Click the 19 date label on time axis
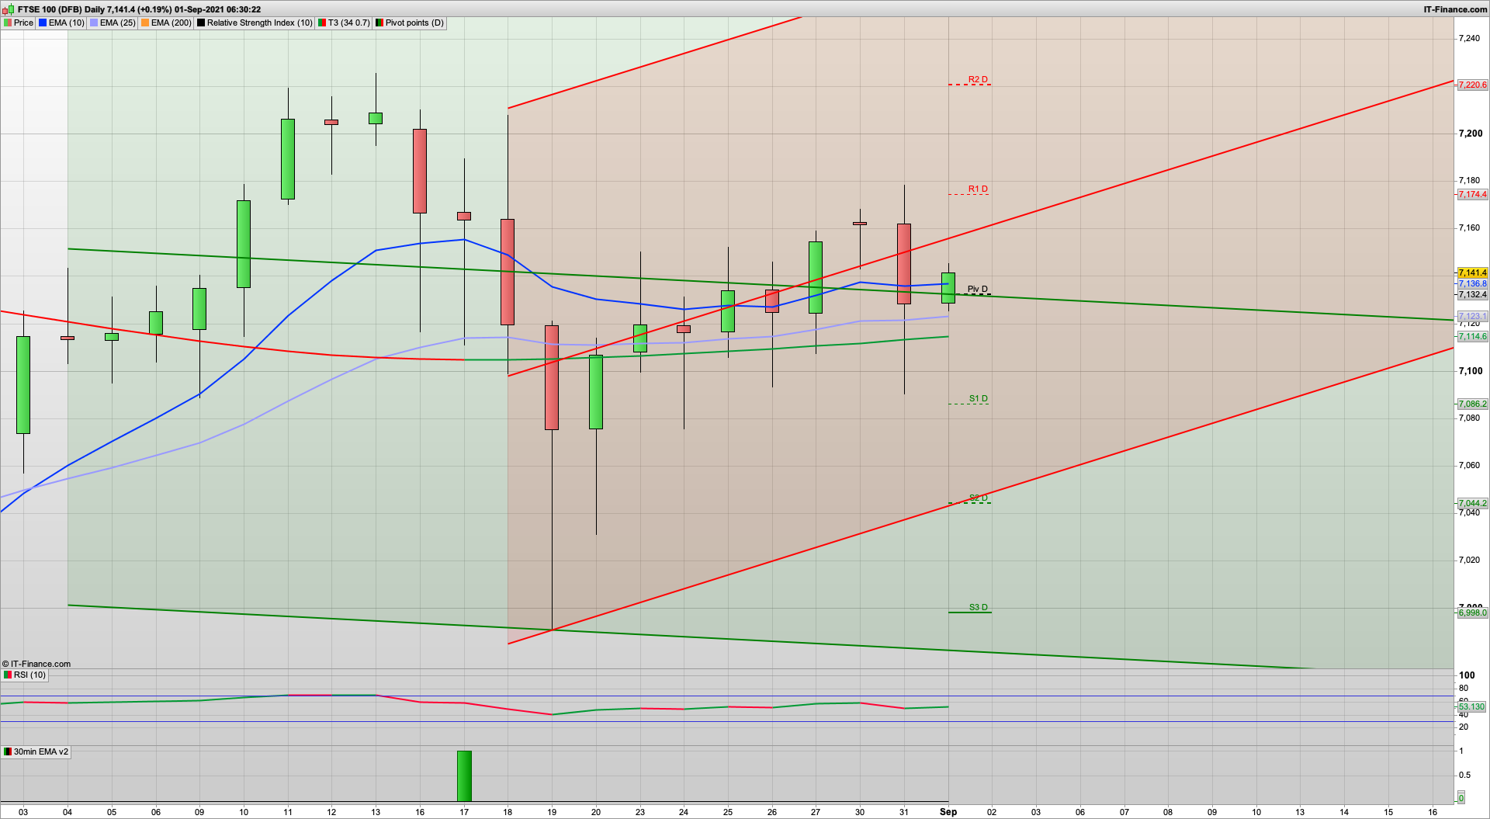 pos(552,812)
